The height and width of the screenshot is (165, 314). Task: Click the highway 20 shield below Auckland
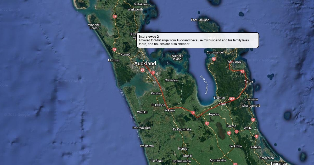[142, 70]
